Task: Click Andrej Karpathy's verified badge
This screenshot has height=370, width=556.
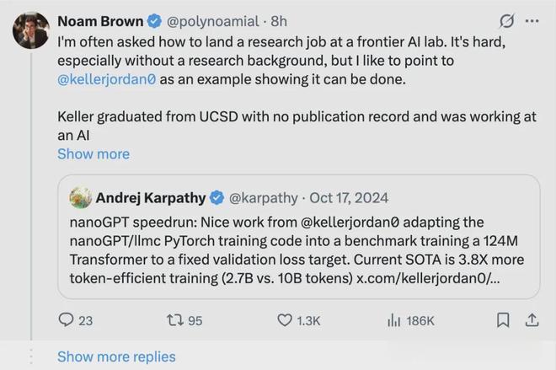Action: coord(217,198)
